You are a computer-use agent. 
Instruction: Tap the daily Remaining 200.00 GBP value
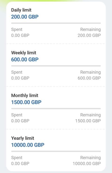point(89,35)
